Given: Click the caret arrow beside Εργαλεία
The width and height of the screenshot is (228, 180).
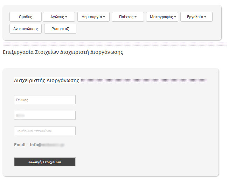Looking at the screenshot, I should coord(206,17).
